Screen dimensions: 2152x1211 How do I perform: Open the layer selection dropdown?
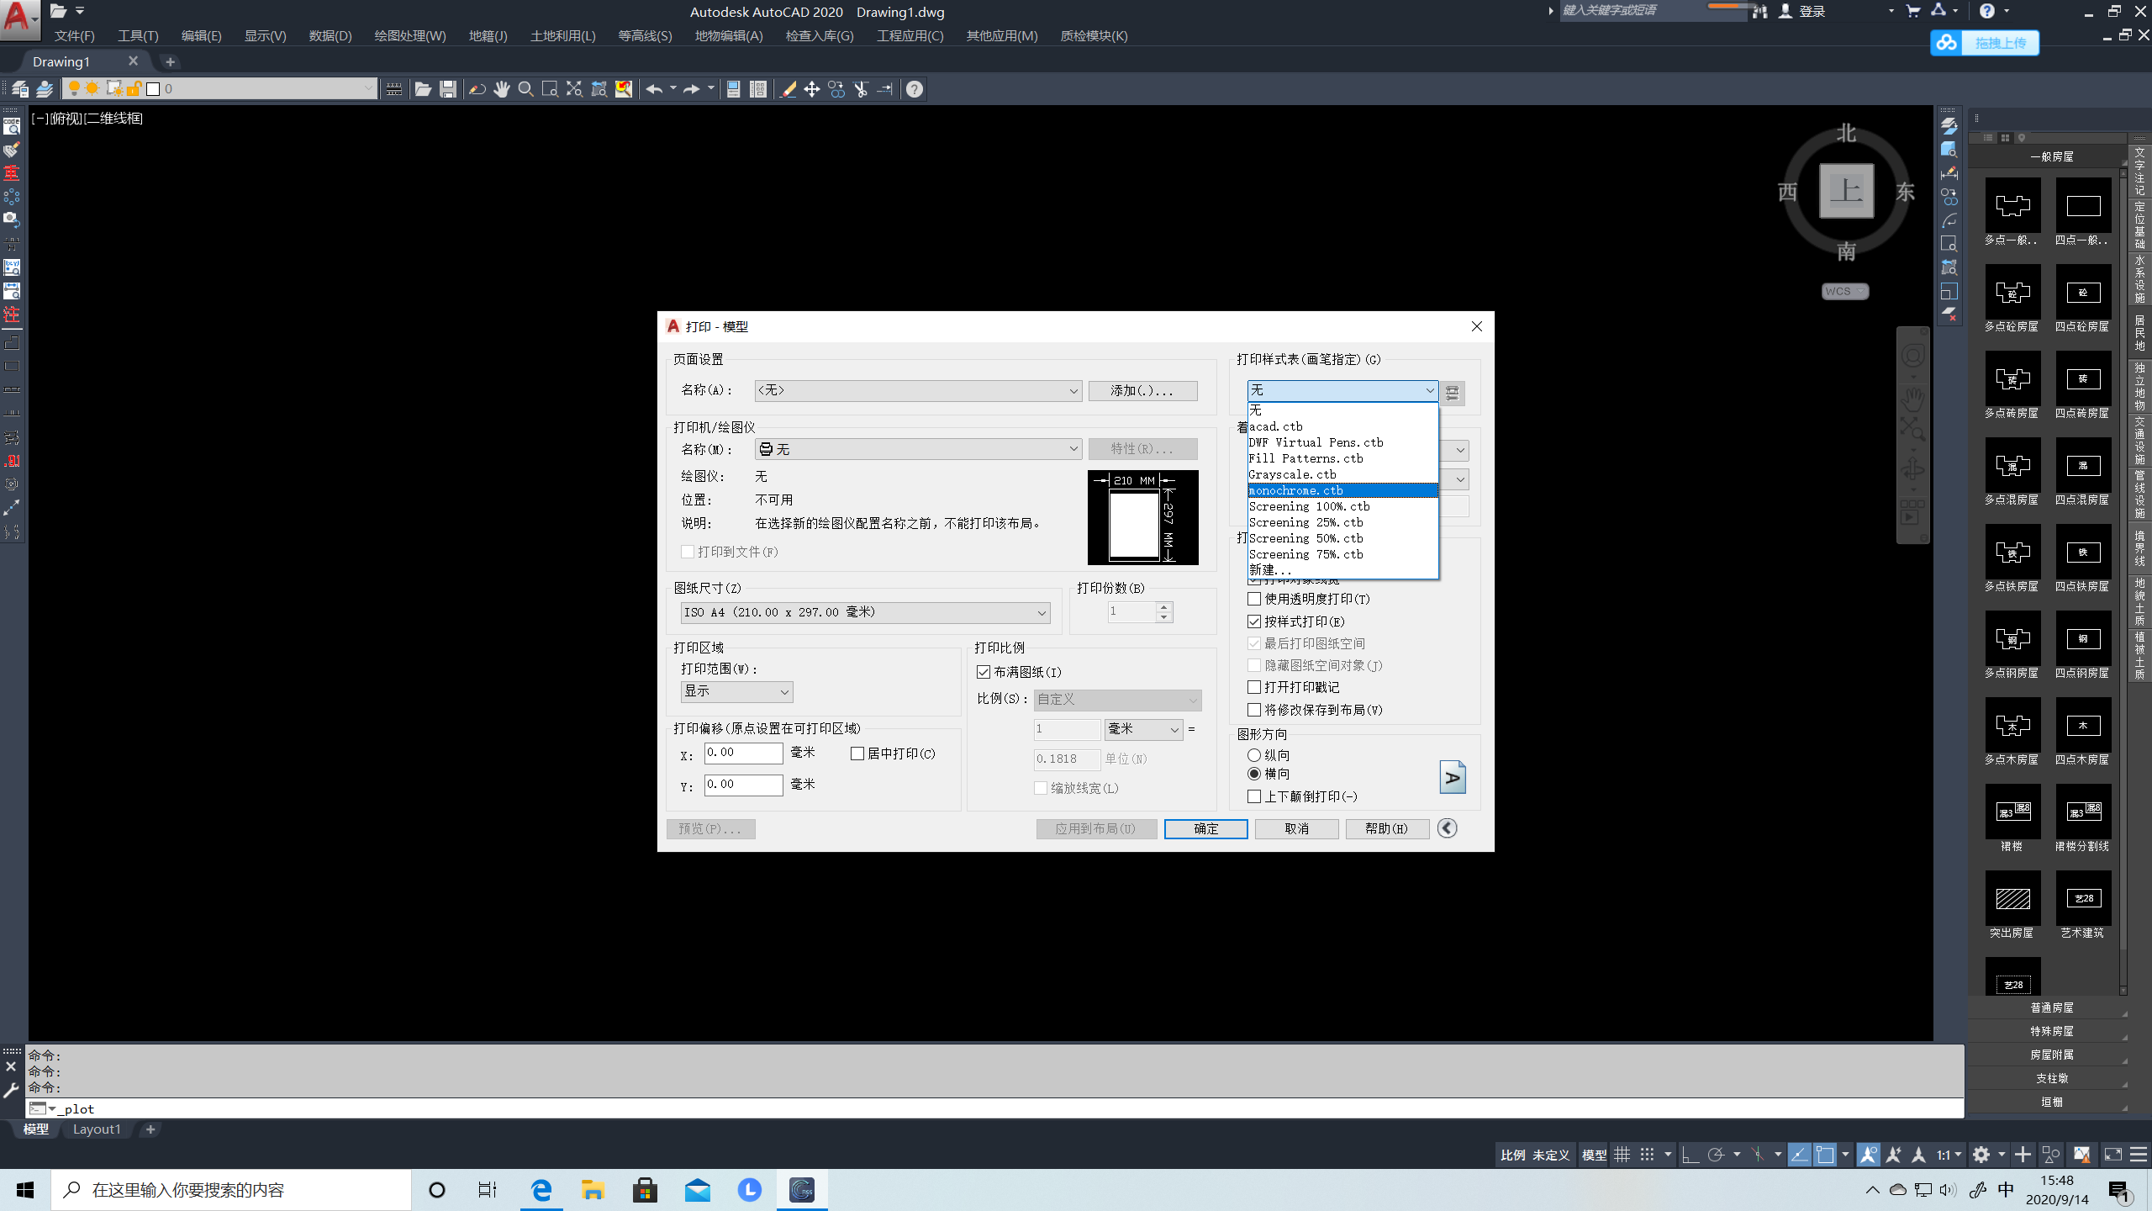tap(219, 88)
